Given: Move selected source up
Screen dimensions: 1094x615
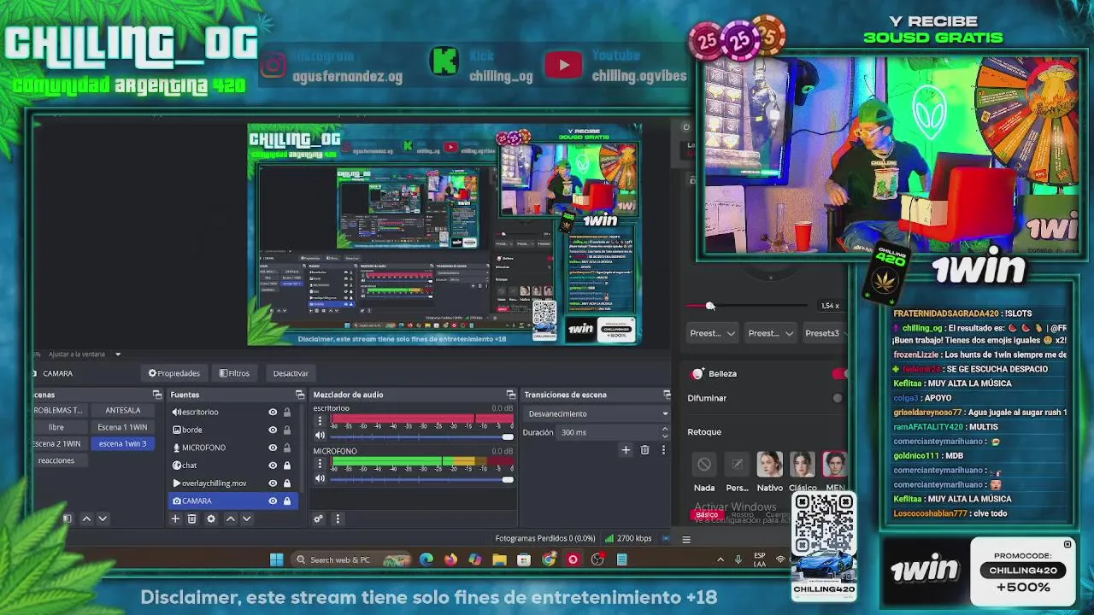Looking at the screenshot, I should pyautogui.click(x=230, y=518).
